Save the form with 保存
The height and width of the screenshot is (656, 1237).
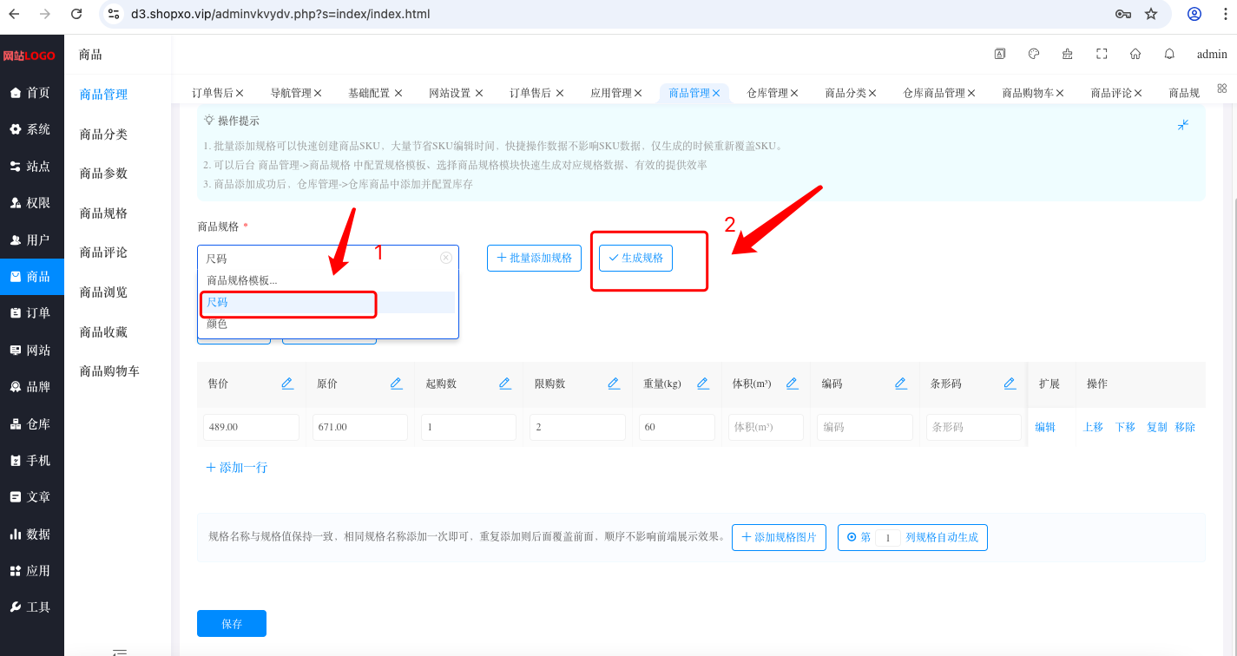(232, 624)
